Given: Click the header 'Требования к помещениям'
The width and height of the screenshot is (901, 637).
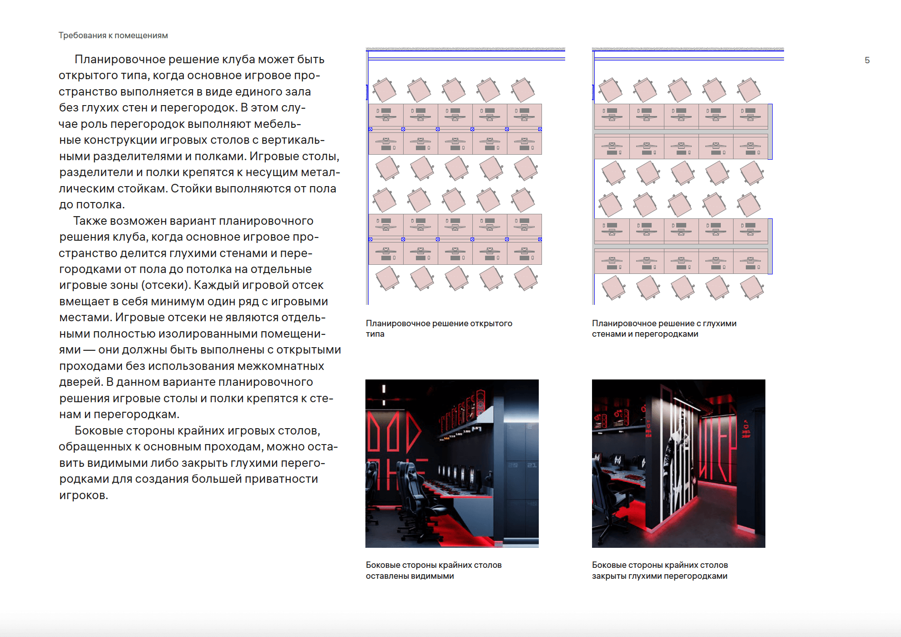Looking at the screenshot, I should pos(113,35).
